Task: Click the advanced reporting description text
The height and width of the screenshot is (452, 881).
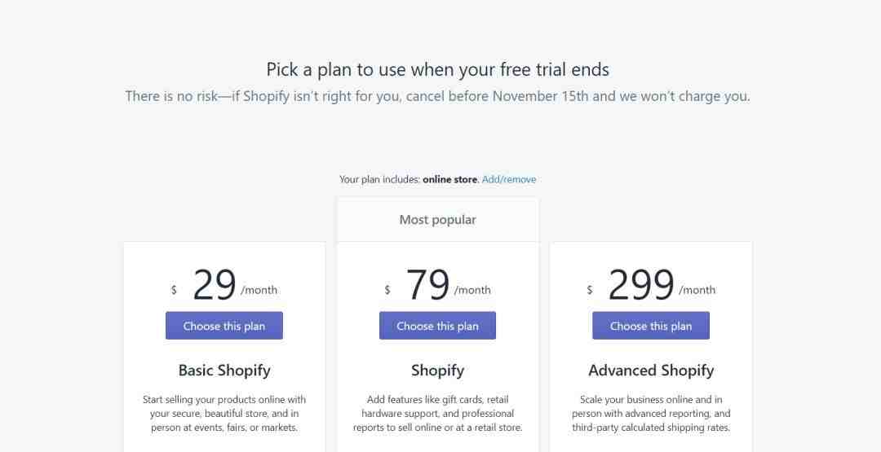Action: pos(651,413)
